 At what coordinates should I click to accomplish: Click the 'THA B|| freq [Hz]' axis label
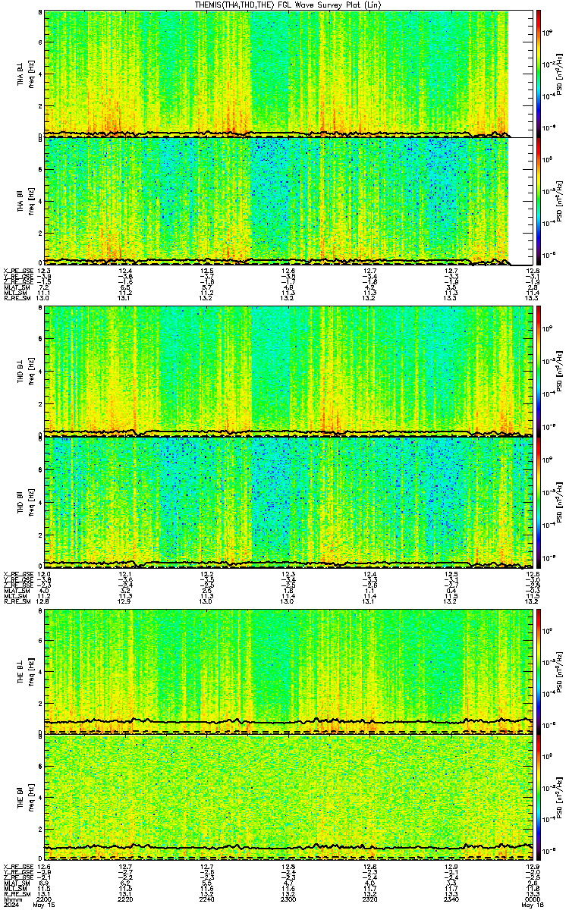pyautogui.click(x=27, y=201)
